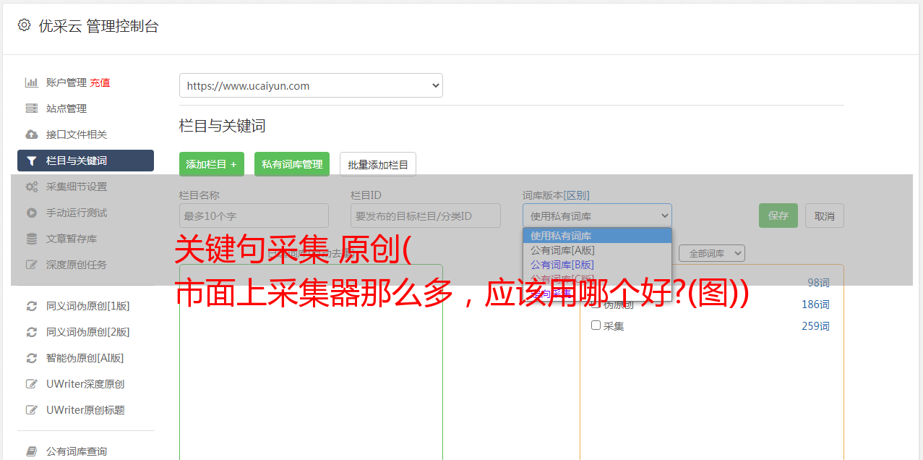Click the 栏目与关键词 page heading
Screen dimensions: 923x460
click(x=223, y=126)
